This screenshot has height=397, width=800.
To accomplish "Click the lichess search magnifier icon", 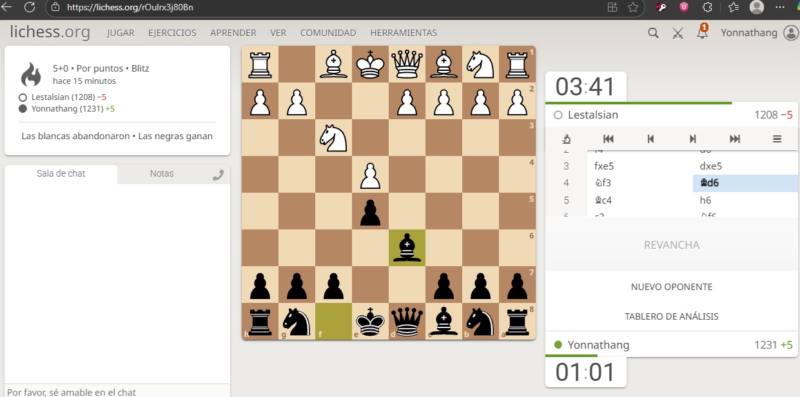I will click(x=653, y=33).
